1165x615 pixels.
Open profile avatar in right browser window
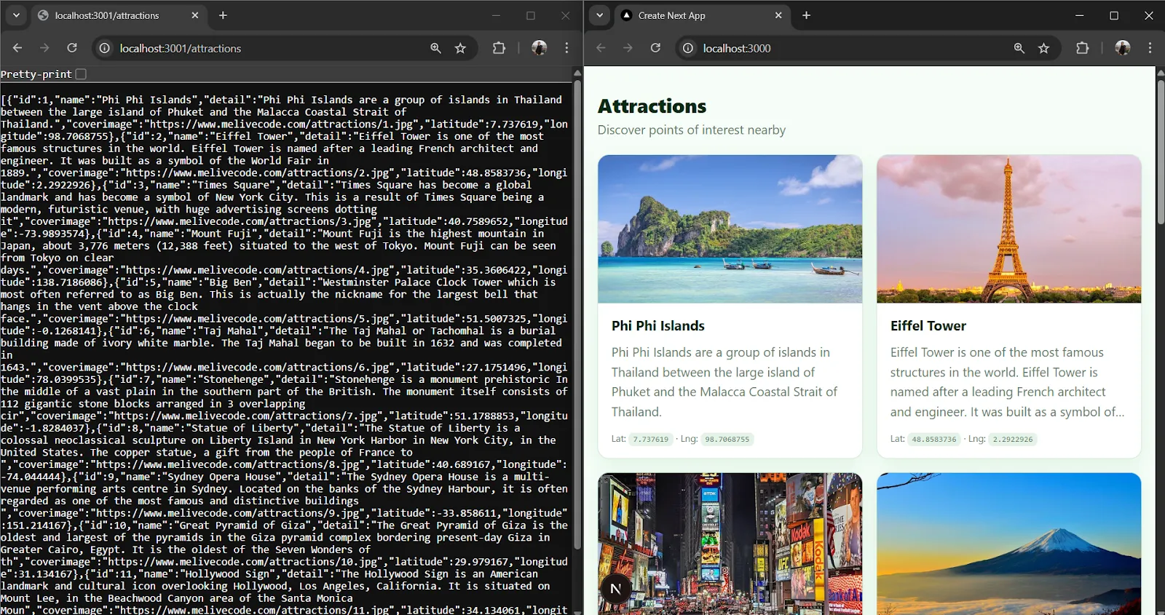(x=1123, y=48)
